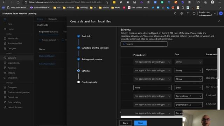The height and width of the screenshot is (126, 224).
Task: Expand the Produccion workspace switcher
Action: [215, 13]
